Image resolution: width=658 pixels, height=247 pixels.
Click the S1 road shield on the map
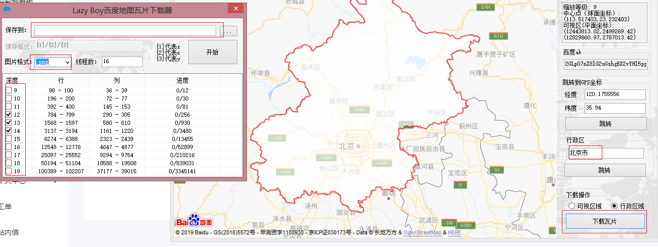tap(461, 185)
